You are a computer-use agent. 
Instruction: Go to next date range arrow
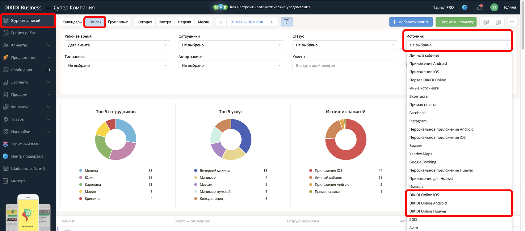click(272, 22)
